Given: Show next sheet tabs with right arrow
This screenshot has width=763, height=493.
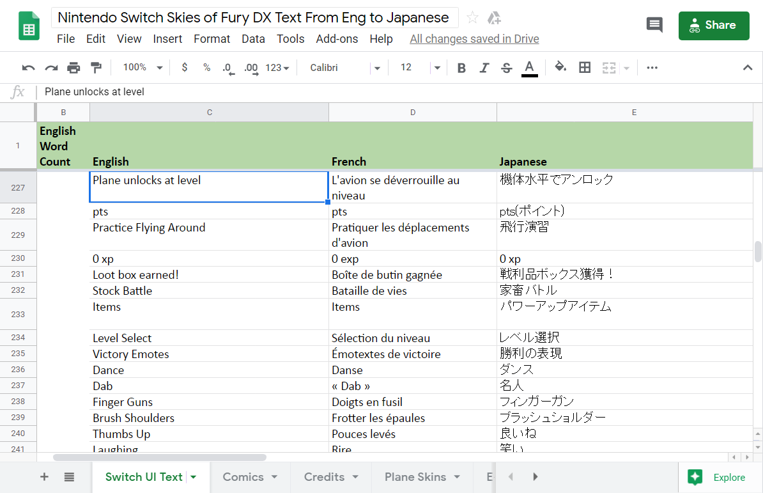Looking at the screenshot, I should click(x=536, y=477).
